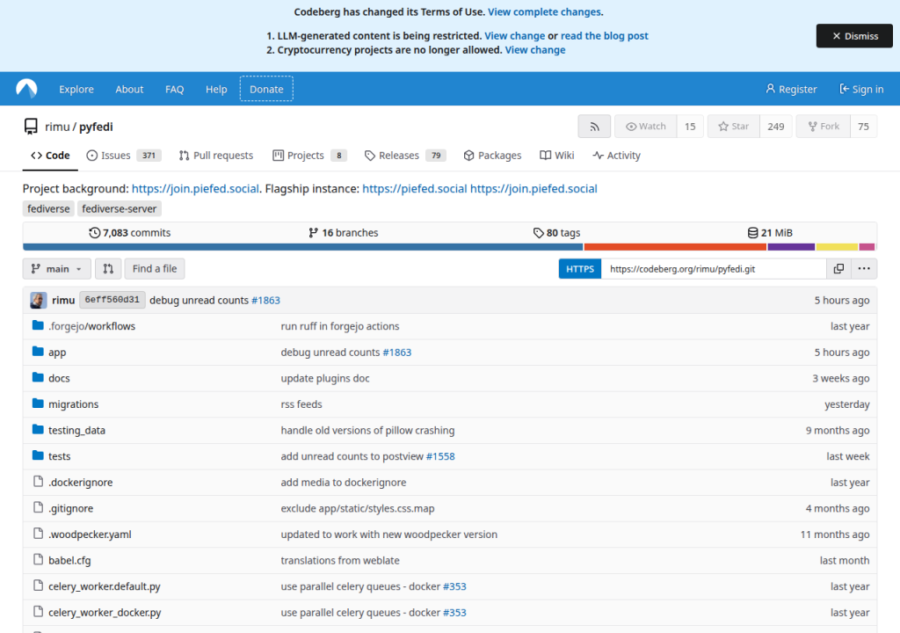Click the orange-red language bar segment
Viewport: 900px width, 633px height.
click(x=675, y=247)
